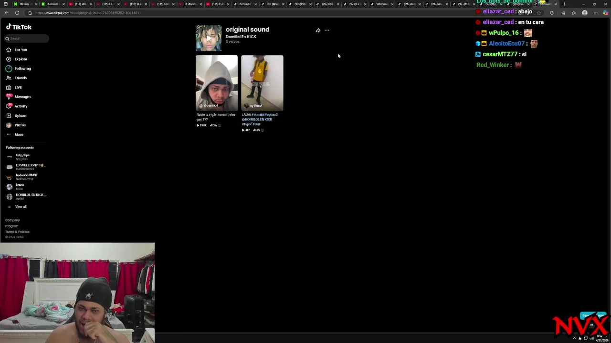Open the browser profile avatar
Screen dimensions: 611x343
(585, 13)
